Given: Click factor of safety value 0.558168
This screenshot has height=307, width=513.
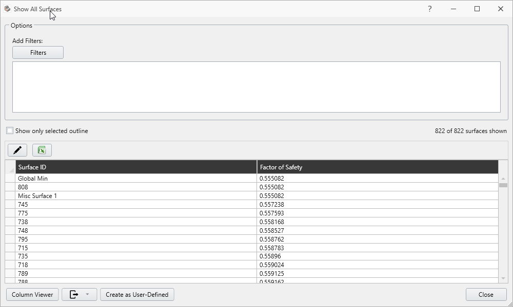Looking at the screenshot, I should 271,222.
